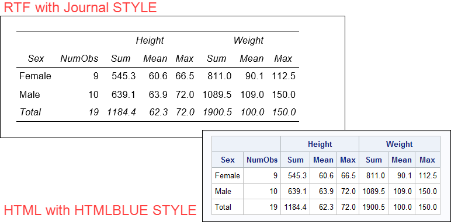The height and width of the screenshot is (222, 451).
Task: Select the Sex column header in HTML table
Action: pyautogui.click(x=227, y=160)
